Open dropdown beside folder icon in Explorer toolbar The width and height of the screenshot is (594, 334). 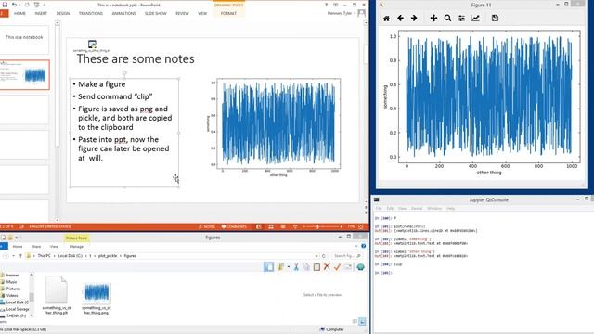coord(289,267)
